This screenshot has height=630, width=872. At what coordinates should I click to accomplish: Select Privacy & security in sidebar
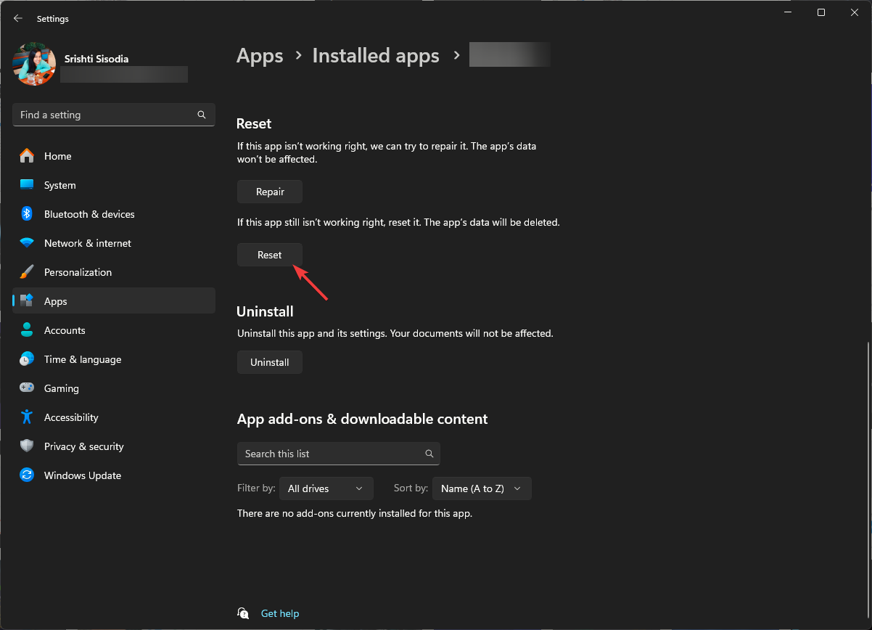click(x=83, y=446)
